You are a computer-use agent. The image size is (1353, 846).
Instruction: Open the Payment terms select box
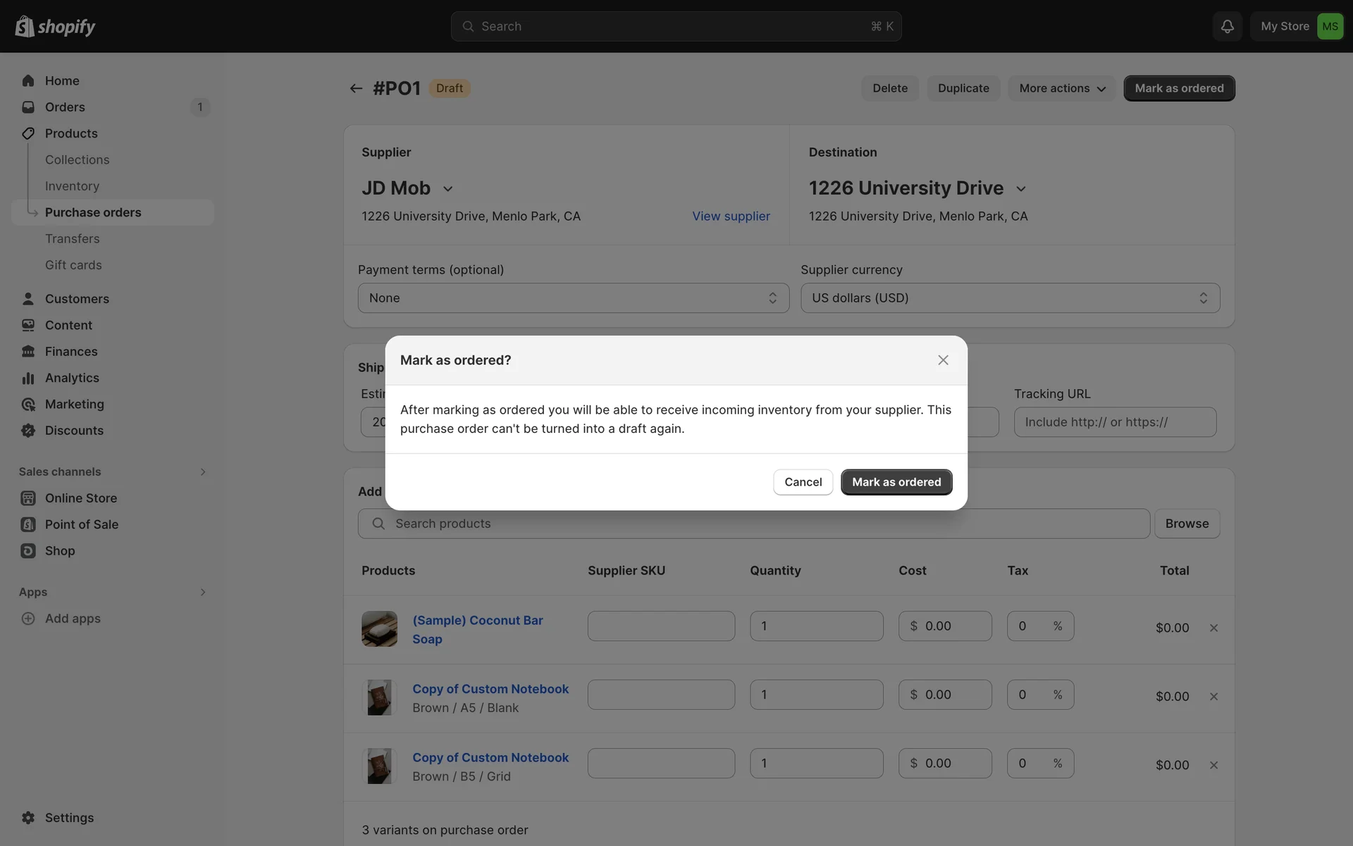click(573, 298)
